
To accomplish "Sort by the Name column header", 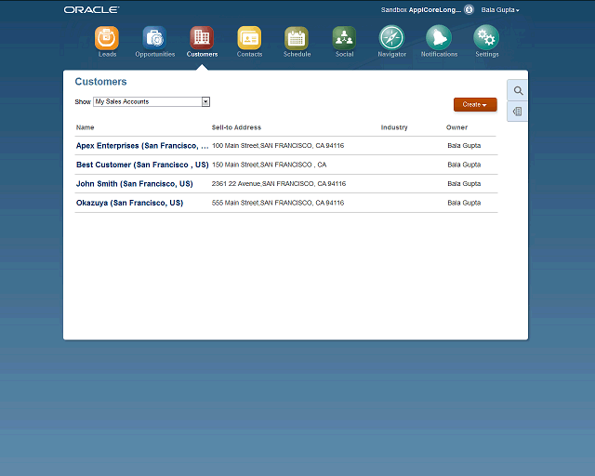I will point(85,127).
